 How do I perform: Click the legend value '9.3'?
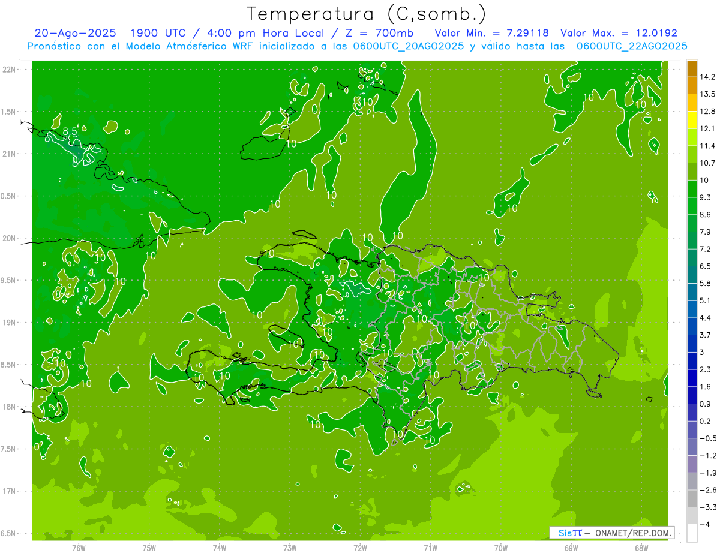pyautogui.click(x=706, y=197)
